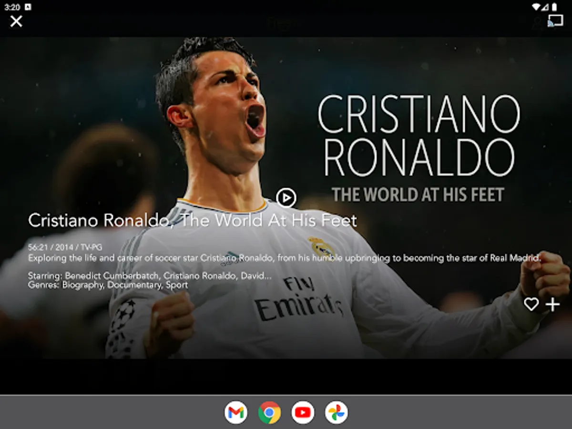Tap the 3:20 clock in status bar

pos(12,7)
